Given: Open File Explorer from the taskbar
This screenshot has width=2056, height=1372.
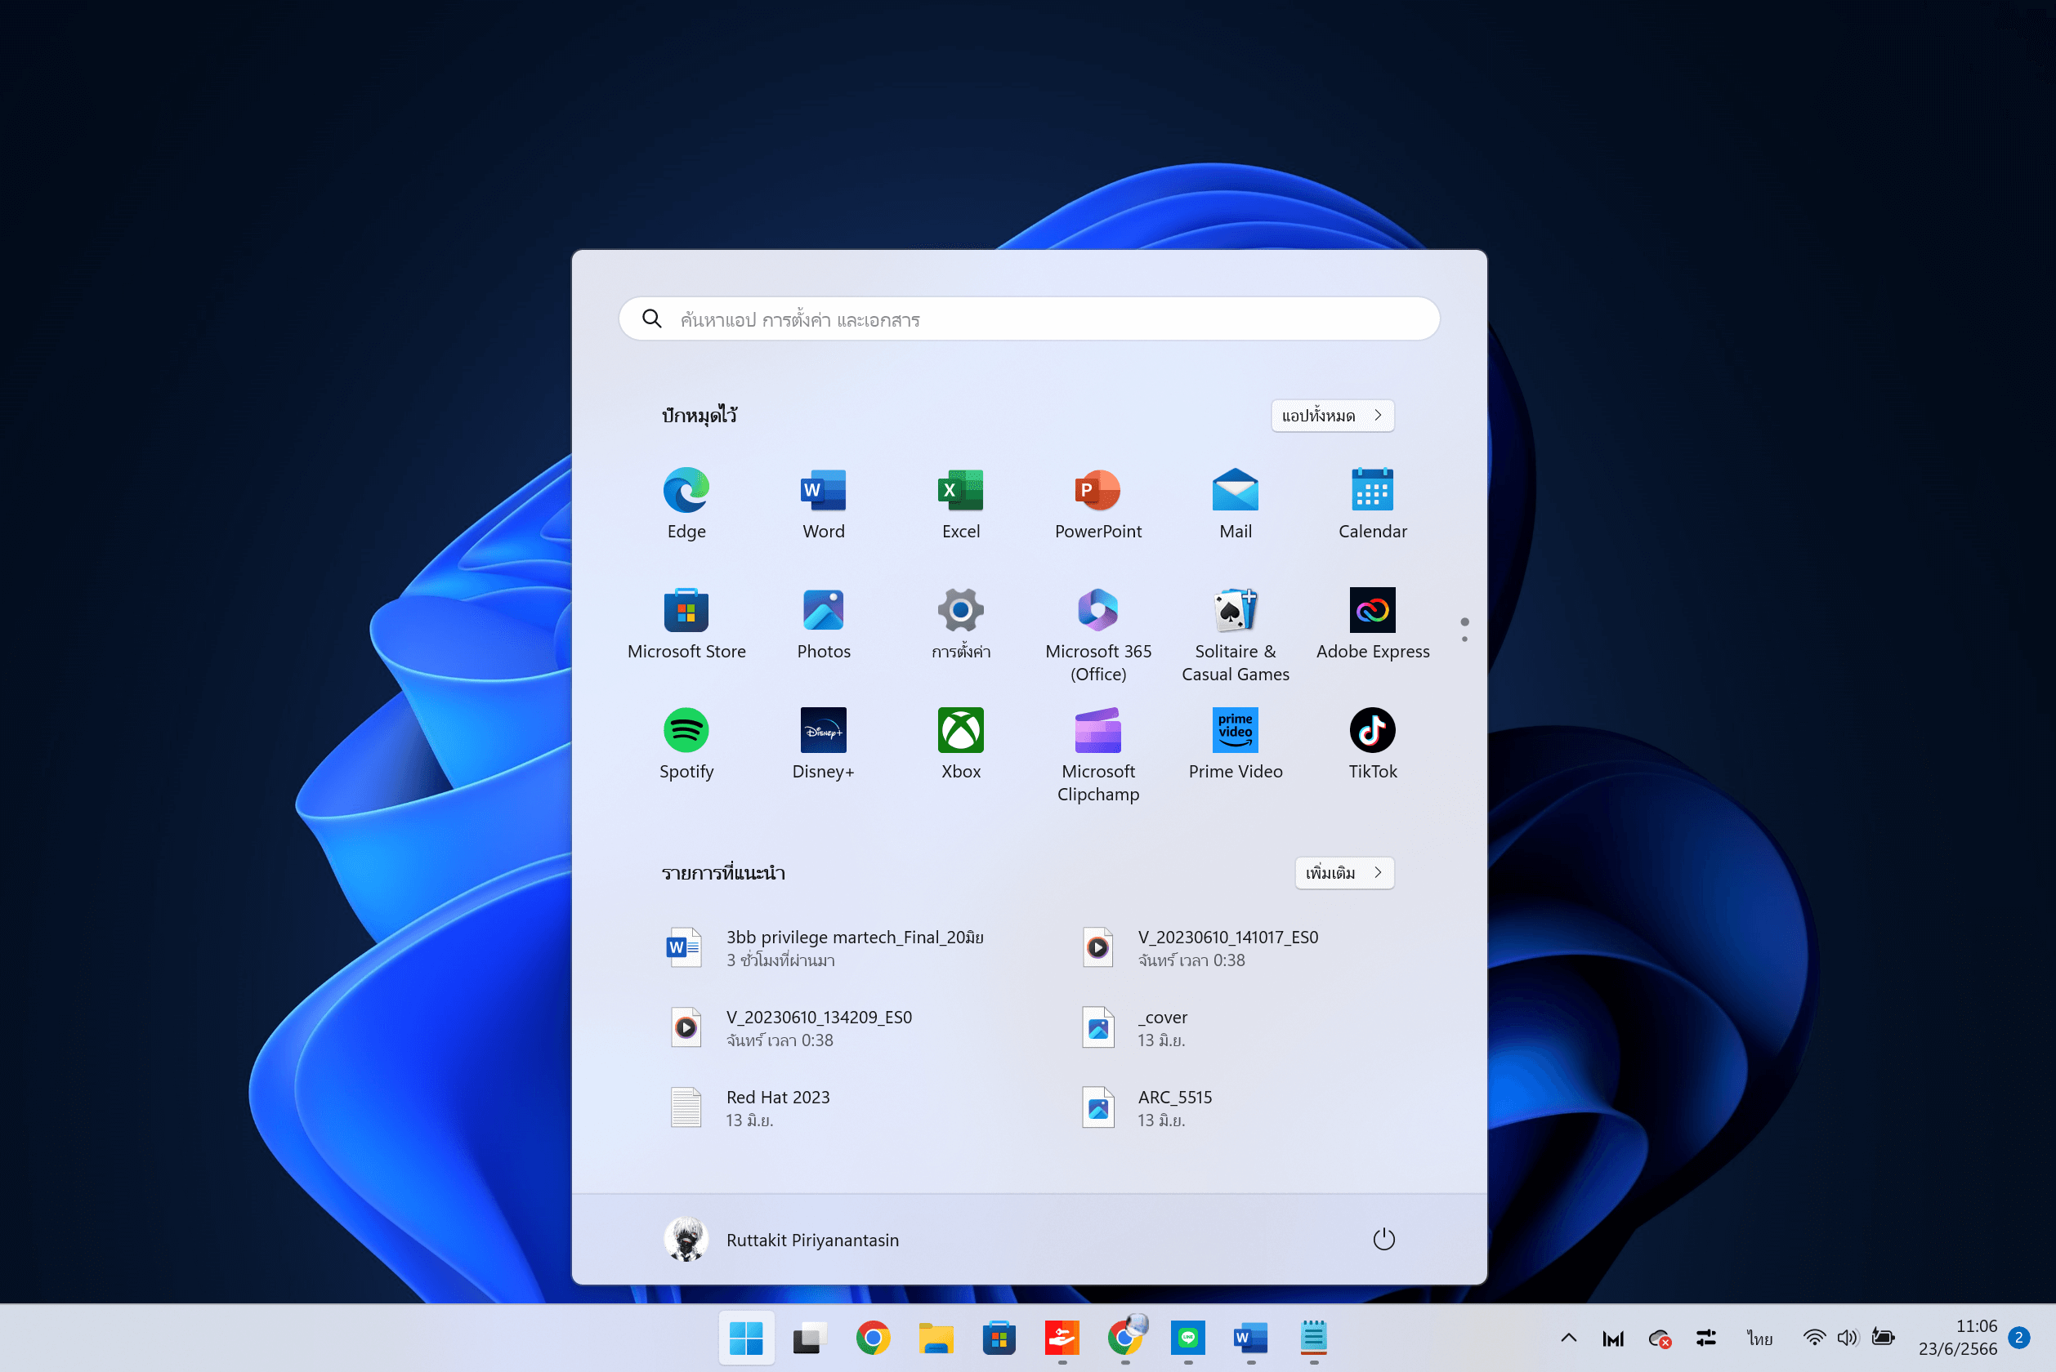Looking at the screenshot, I should 936,1337.
